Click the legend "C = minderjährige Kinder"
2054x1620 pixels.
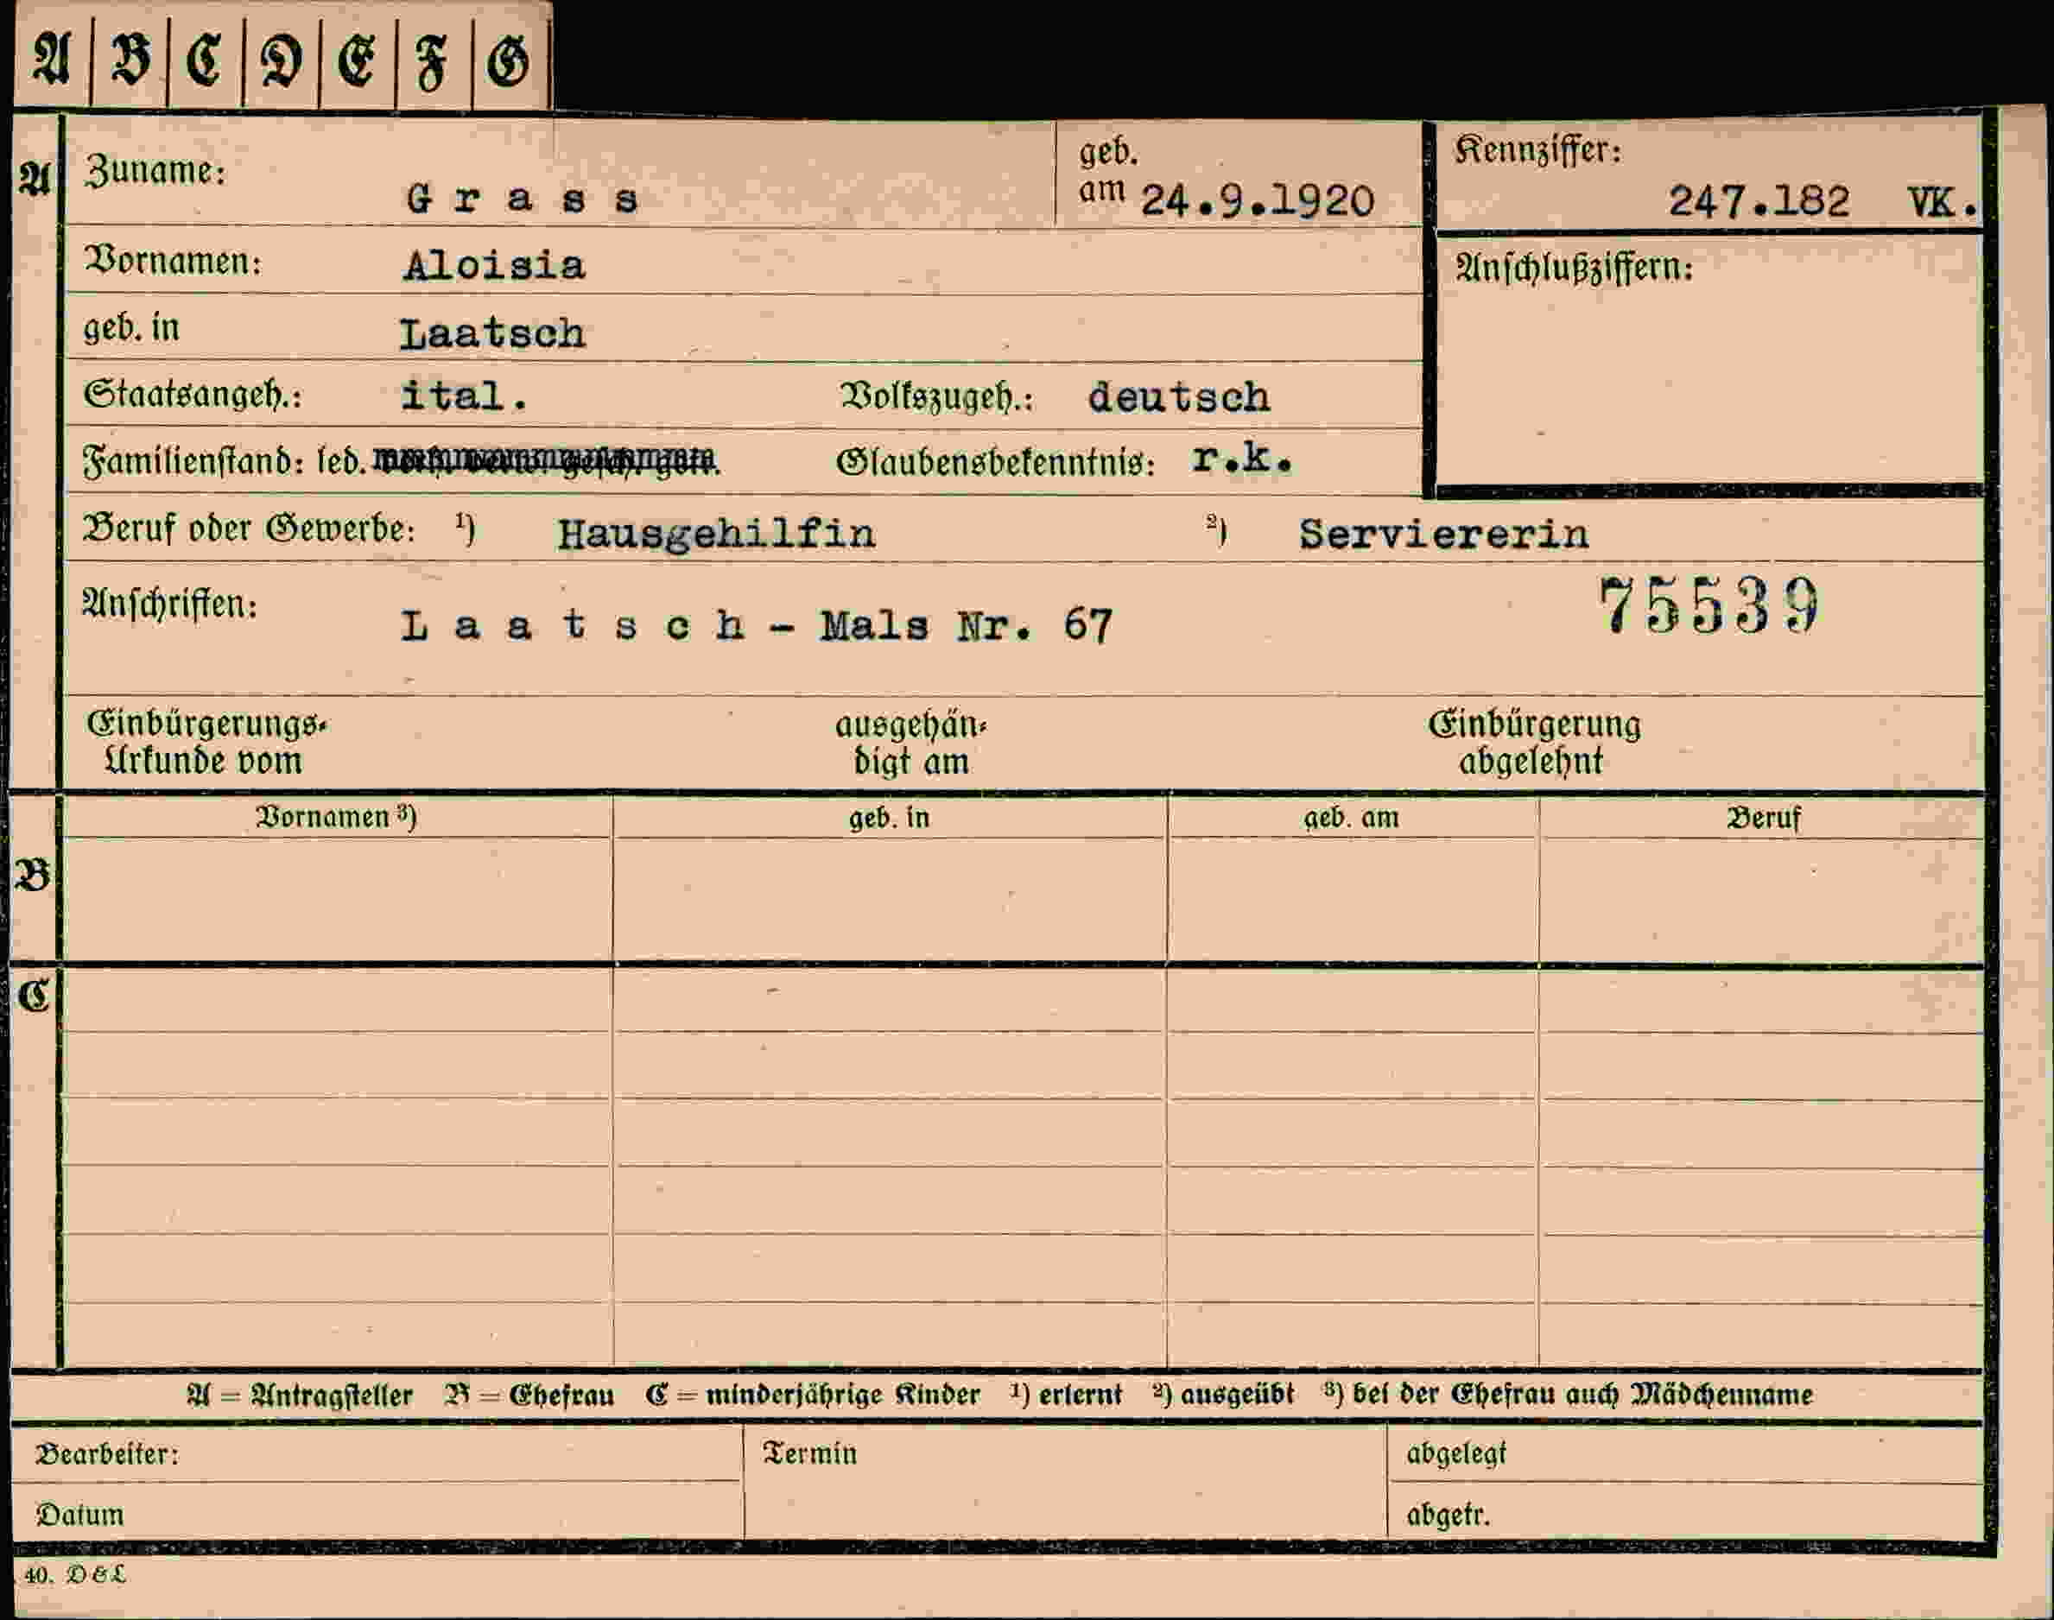(812, 1395)
